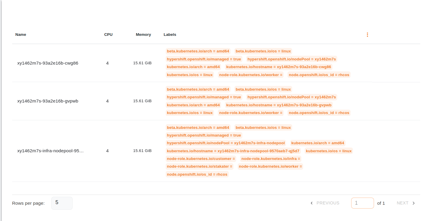Open the three-dot column options menu
Image resolution: width=430 pixels, height=221 pixels.
pyautogui.click(x=367, y=35)
